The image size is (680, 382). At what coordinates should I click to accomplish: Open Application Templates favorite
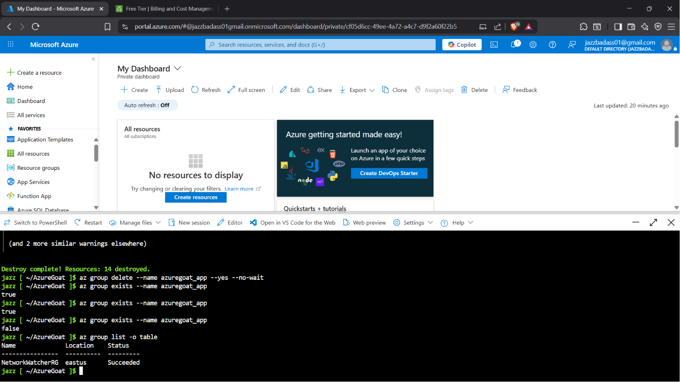(x=40, y=139)
